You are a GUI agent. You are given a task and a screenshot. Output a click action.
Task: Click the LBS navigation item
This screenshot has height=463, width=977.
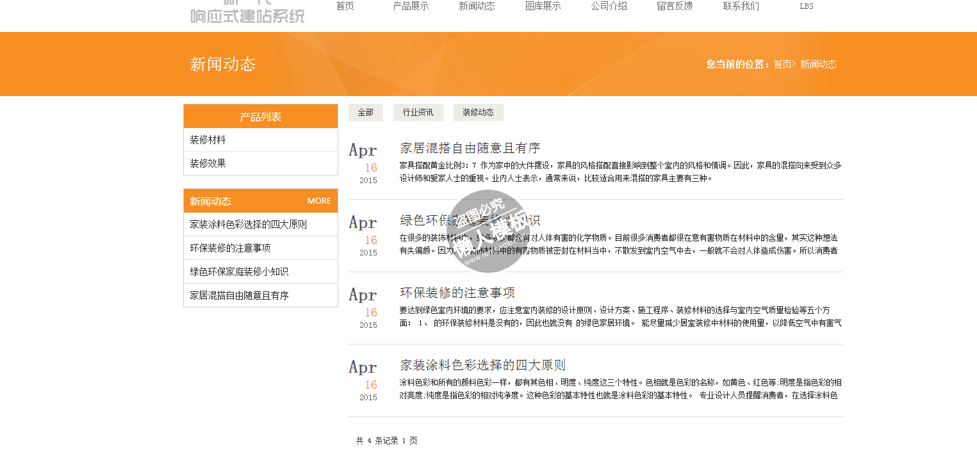point(807,6)
